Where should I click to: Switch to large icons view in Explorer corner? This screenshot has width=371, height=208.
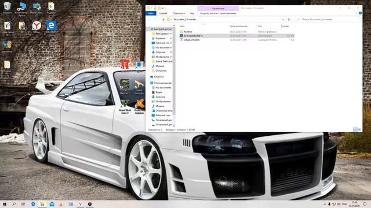(359, 129)
